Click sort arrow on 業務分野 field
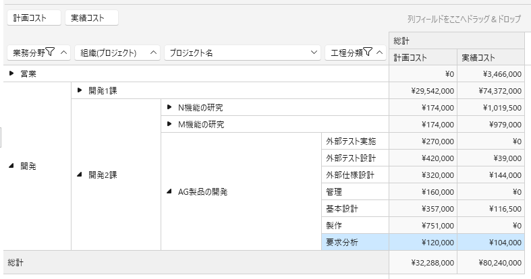Viewport: 531px width, 279px height. click(63, 53)
